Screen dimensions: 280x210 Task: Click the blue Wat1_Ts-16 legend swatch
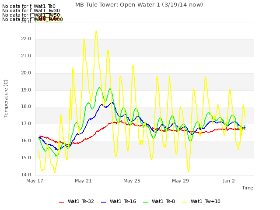pos(103,202)
